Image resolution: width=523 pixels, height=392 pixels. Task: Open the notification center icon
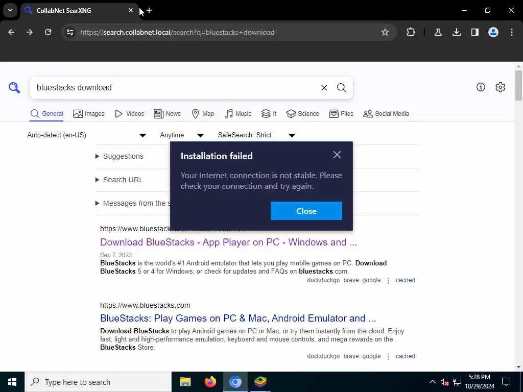[x=506, y=382]
